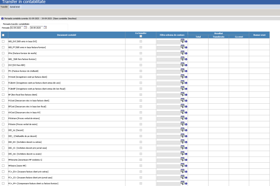Open calendar picker for period start date
Image resolution: width=280 pixels, height=186 pixels.
pos(26,27)
